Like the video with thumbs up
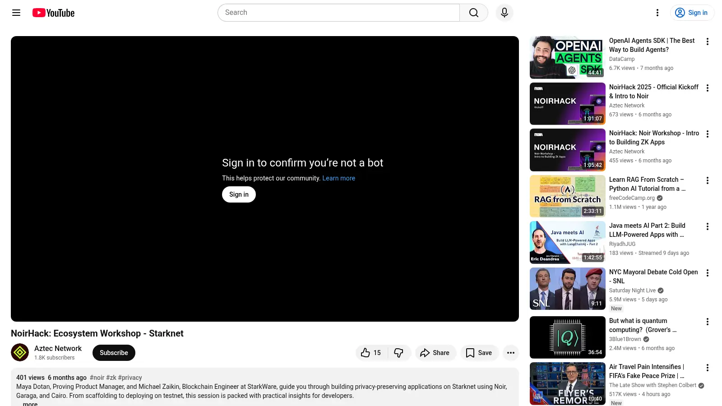This screenshot has height=406, width=722. click(x=371, y=353)
